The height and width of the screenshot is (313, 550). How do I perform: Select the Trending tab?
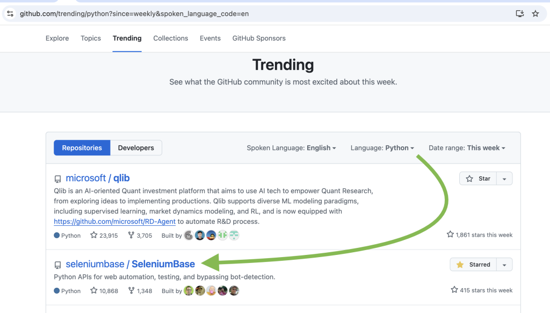click(127, 38)
